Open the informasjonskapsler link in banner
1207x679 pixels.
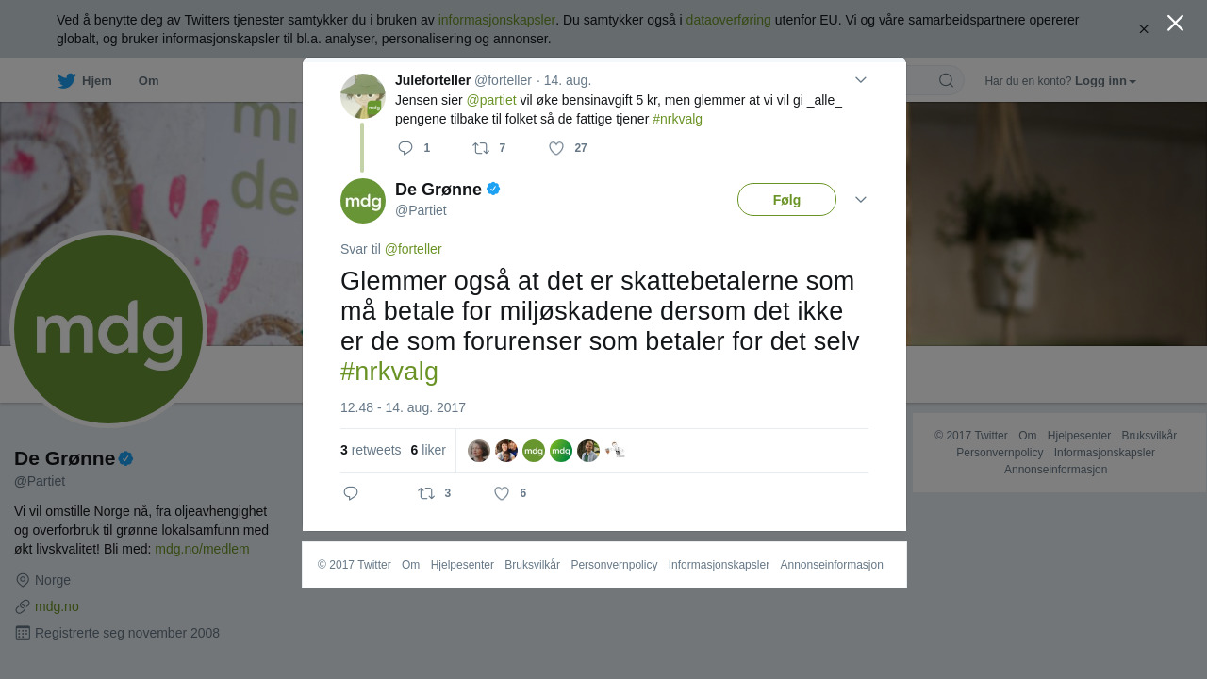pos(496,20)
